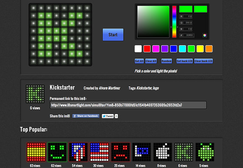Toggle the bottom-right LED pixel in grid
Viewport: 243px width, 168px height.
[87, 61]
